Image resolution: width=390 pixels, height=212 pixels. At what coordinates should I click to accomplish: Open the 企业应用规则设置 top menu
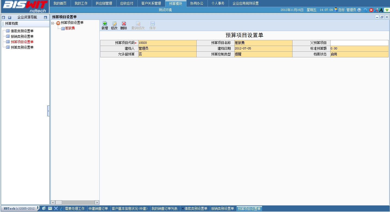click(x=246, y=4)
